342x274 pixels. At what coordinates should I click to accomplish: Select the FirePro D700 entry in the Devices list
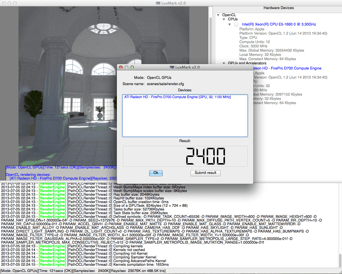click(x=177, y=97)
